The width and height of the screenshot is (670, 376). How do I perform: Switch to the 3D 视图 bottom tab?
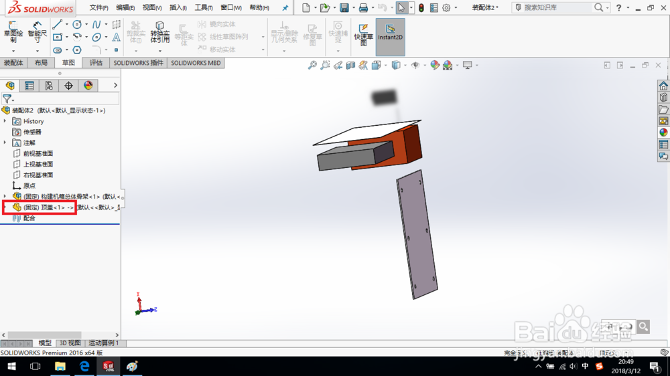[x=70, y=343]
